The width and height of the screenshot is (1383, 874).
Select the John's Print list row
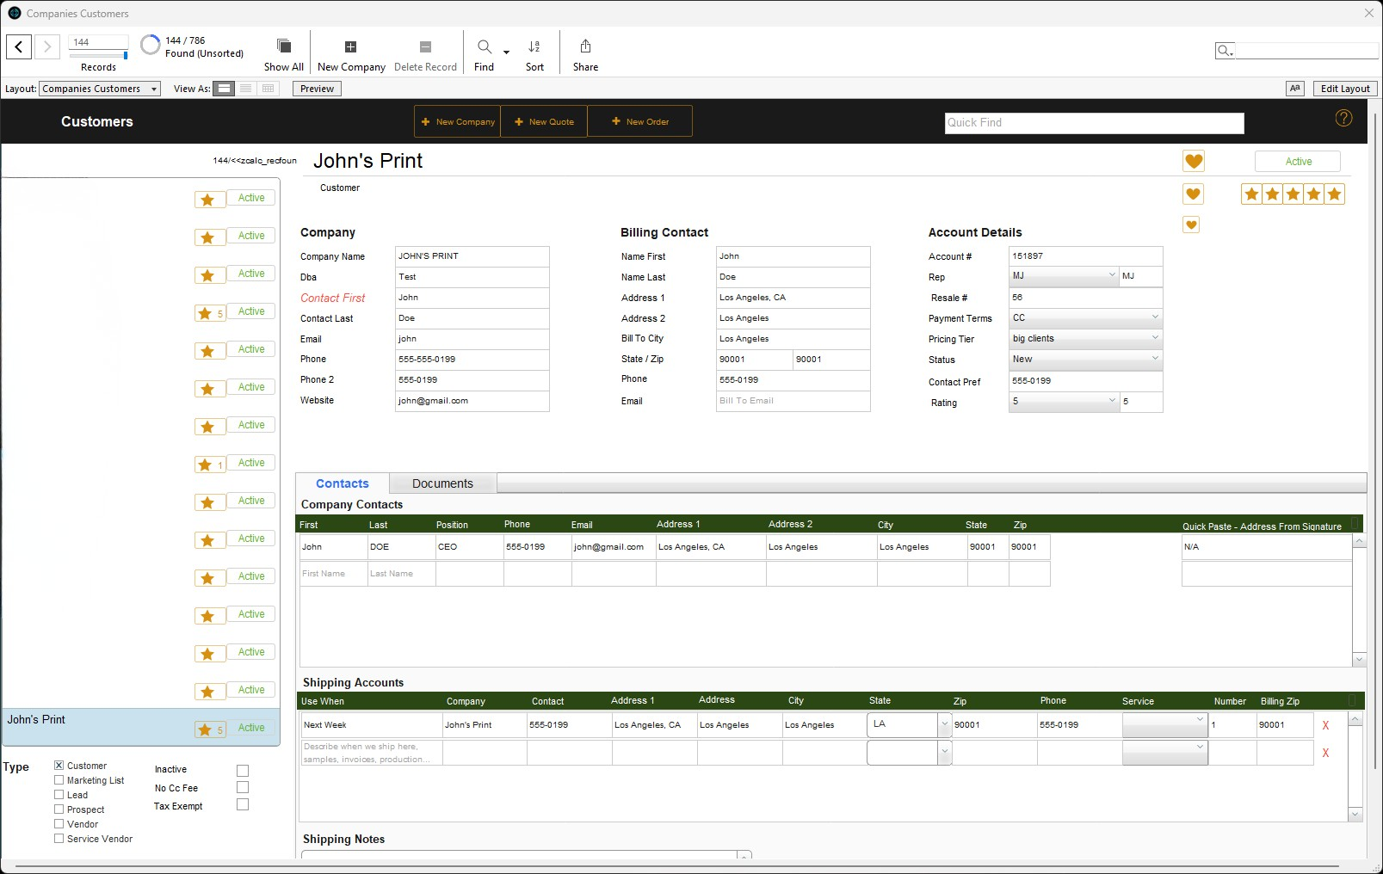tap(141, 727)
